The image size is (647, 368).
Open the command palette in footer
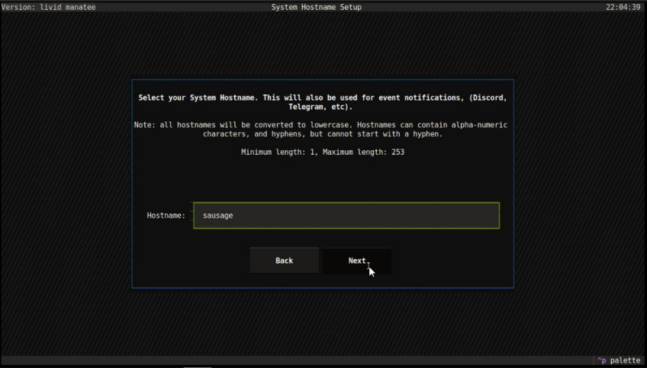625,360
